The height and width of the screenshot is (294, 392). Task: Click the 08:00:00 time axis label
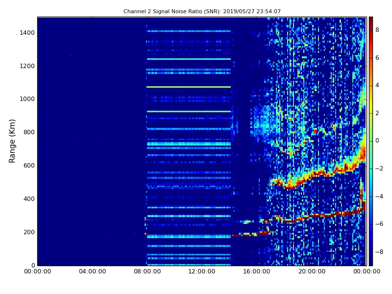pos(147,271)
